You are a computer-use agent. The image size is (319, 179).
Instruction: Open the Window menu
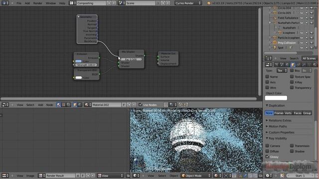point(51,3)
